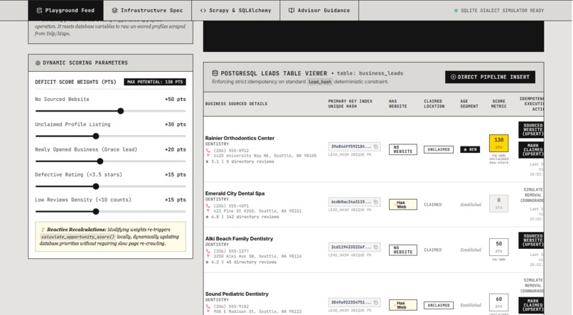Image resolution: width=573 pixels, height=315 pixels.
Task: Adjust the Low Reviews Density slider
Action: 110,211
